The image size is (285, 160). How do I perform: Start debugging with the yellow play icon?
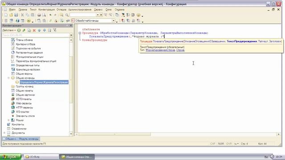pos(28,21)
